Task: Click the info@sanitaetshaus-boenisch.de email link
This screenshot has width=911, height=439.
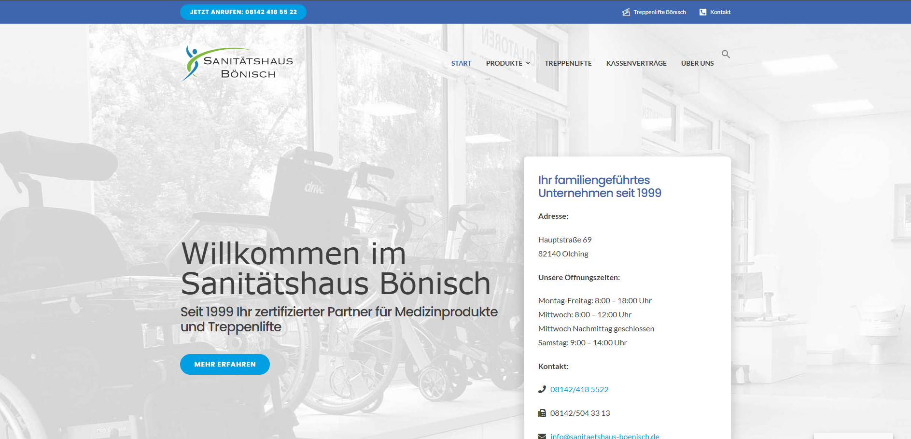Action: click(x=604, y=436)
